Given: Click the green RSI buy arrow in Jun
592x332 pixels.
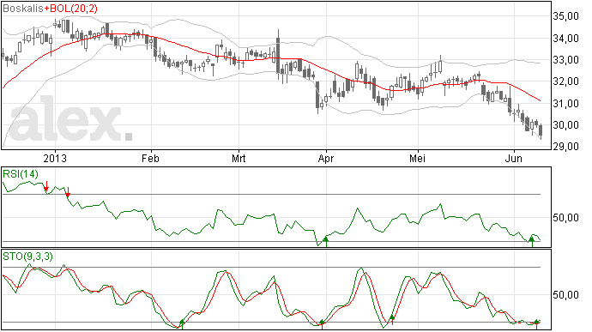Looking at the screenshot, I should 532,241.
